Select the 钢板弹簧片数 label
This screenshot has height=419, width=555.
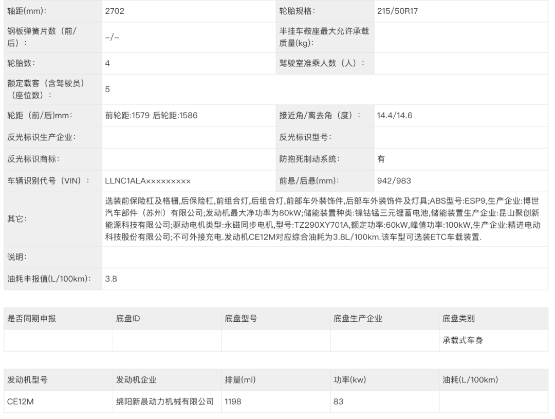(x=42, y=37)
